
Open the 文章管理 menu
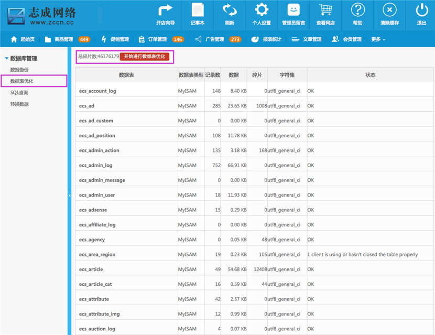tap(312, 39)
